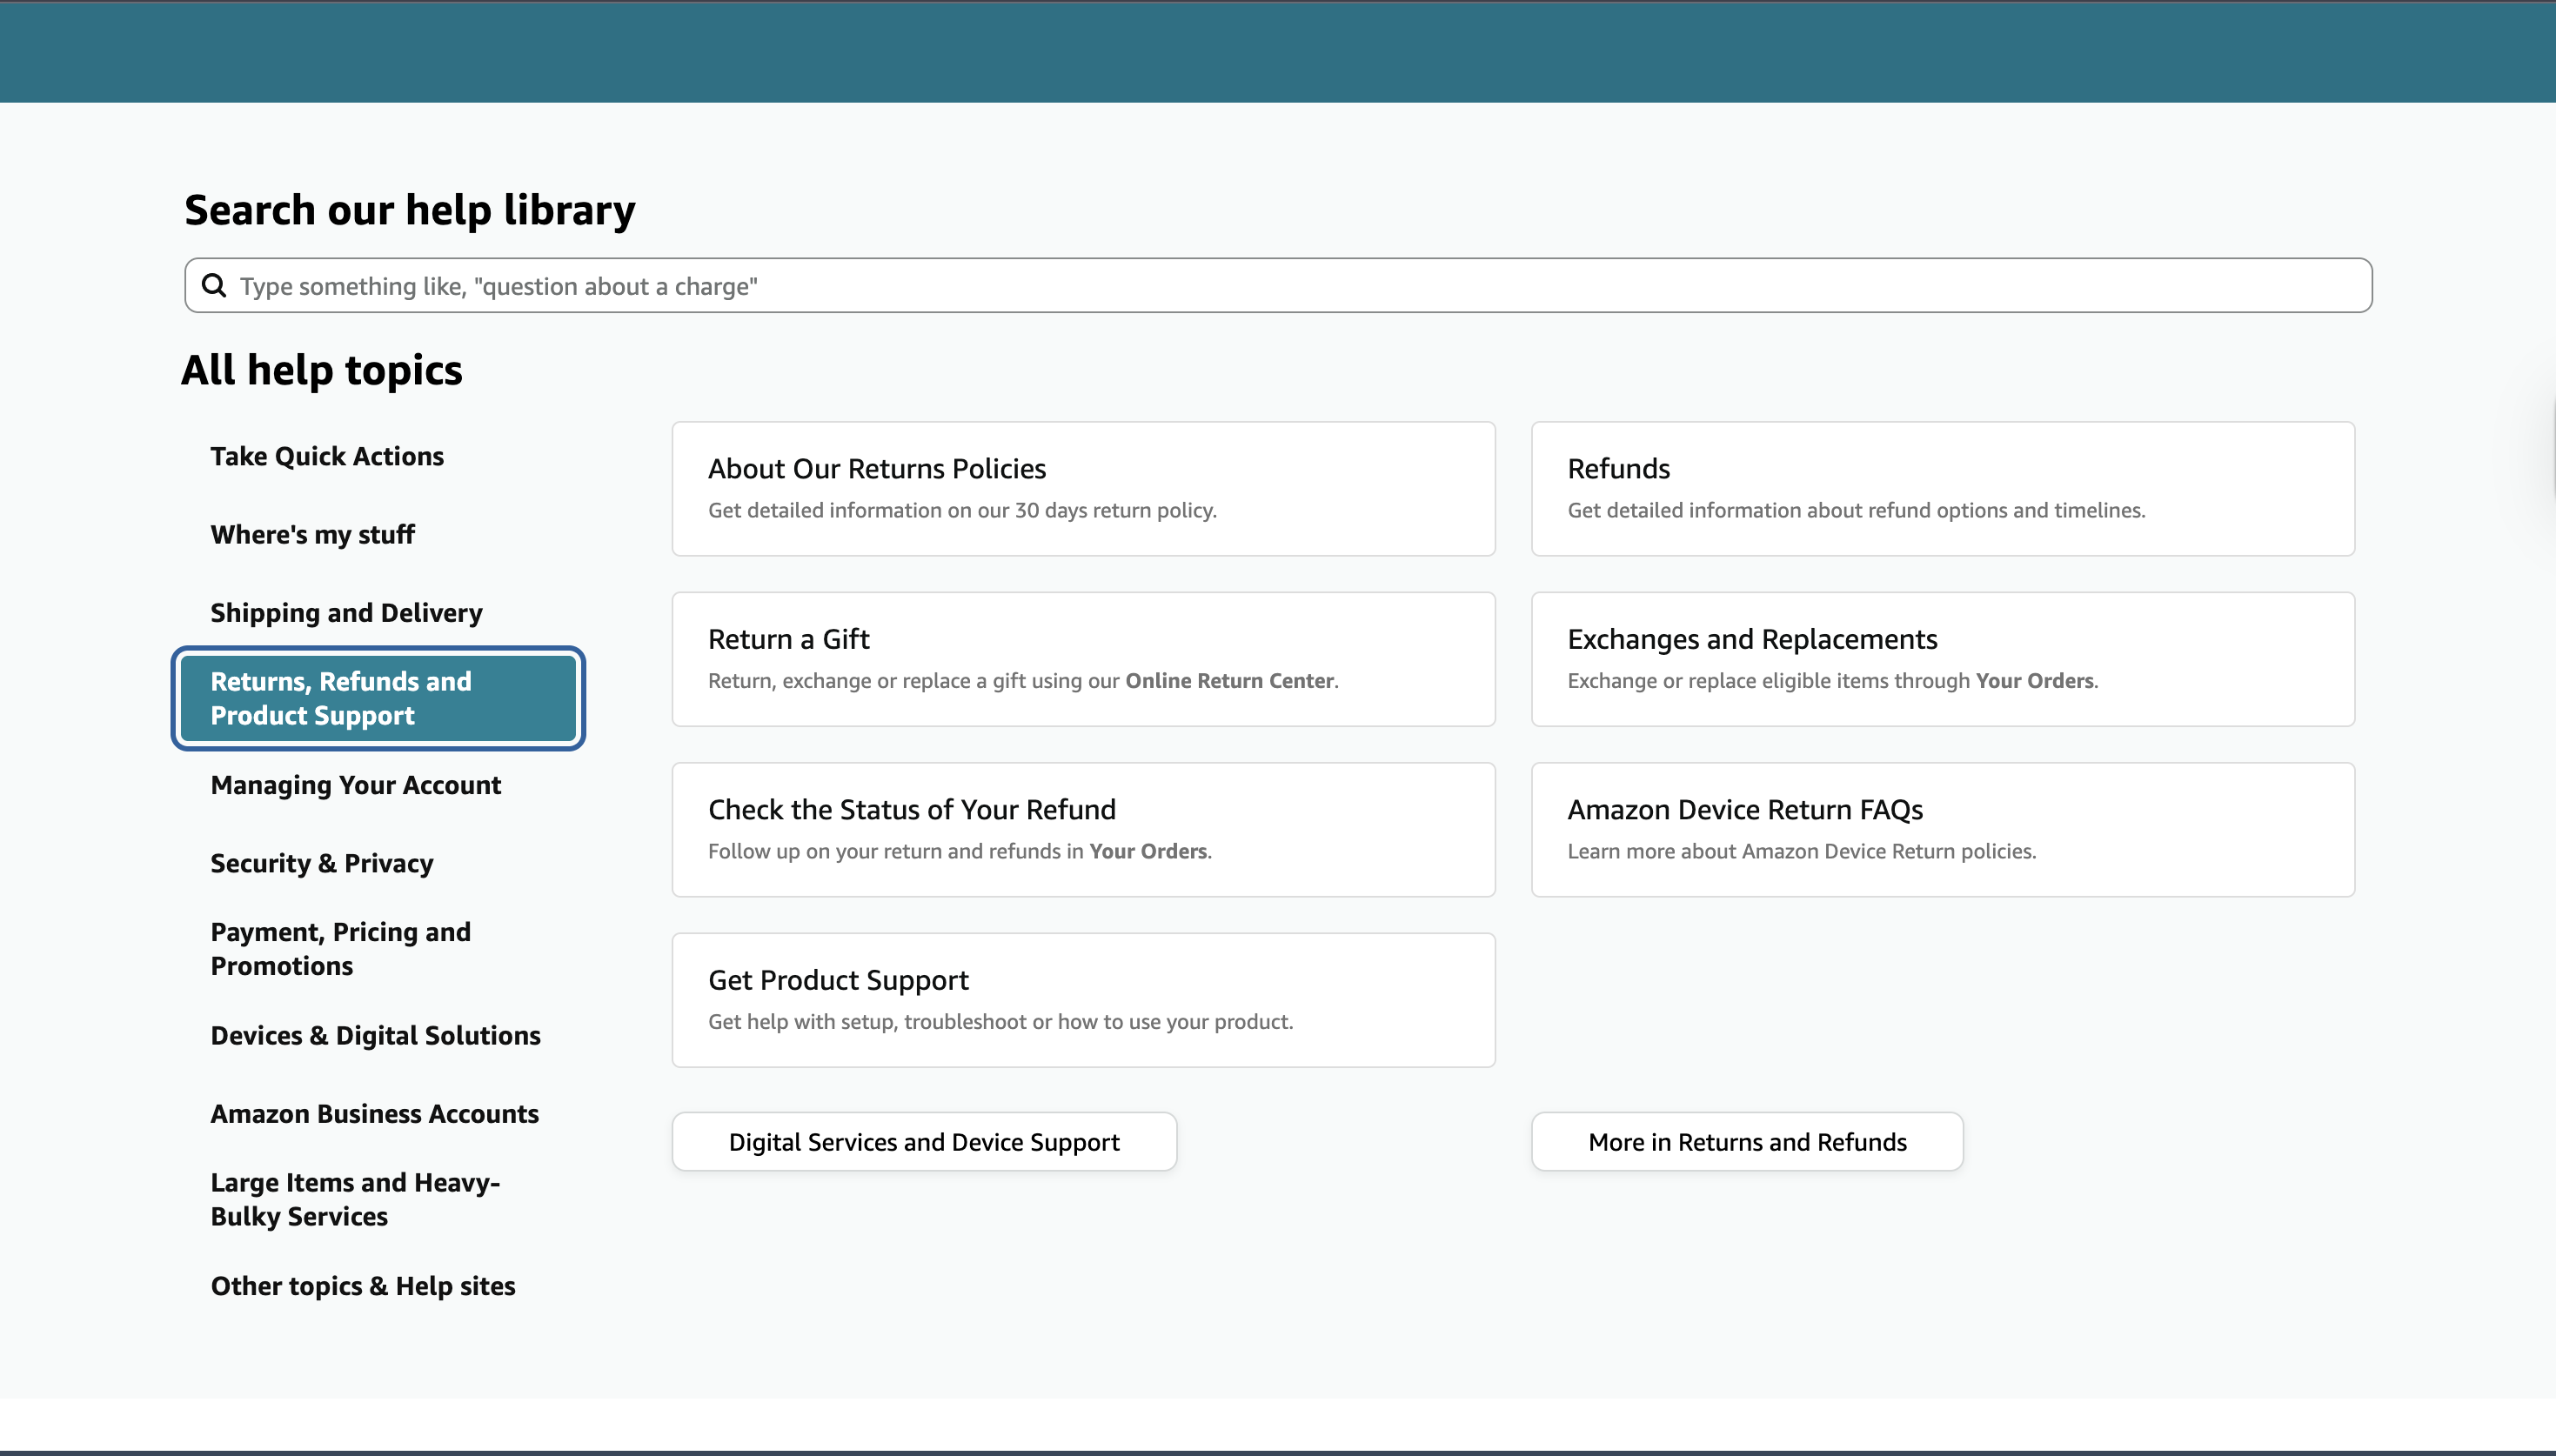Open Large Items and Heavy-Bulky Services
Viewport: 2556px width, 1456px height.
[354, 1199]
